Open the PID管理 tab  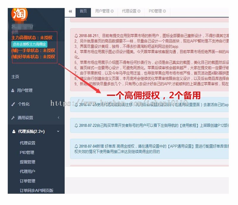point(155,12)
